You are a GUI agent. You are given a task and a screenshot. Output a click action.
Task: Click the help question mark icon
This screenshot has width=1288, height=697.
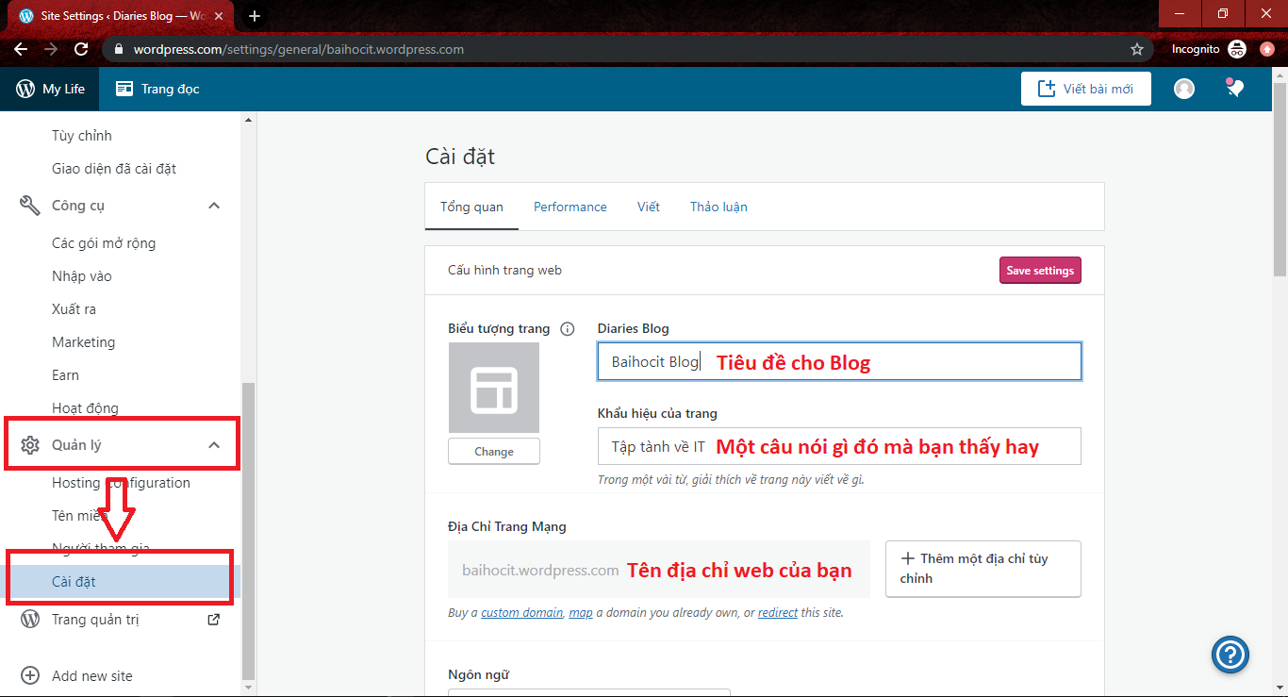(1230, 655)
